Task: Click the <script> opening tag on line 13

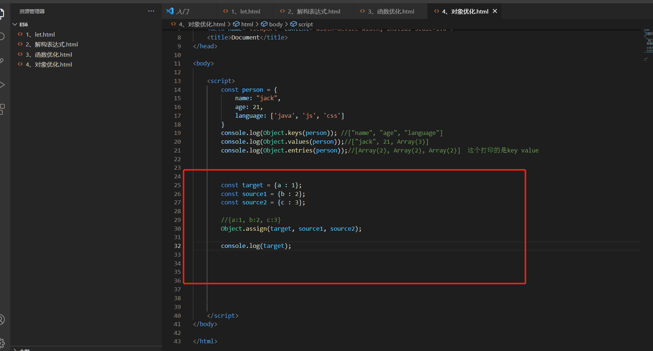Action: (221, 81)
